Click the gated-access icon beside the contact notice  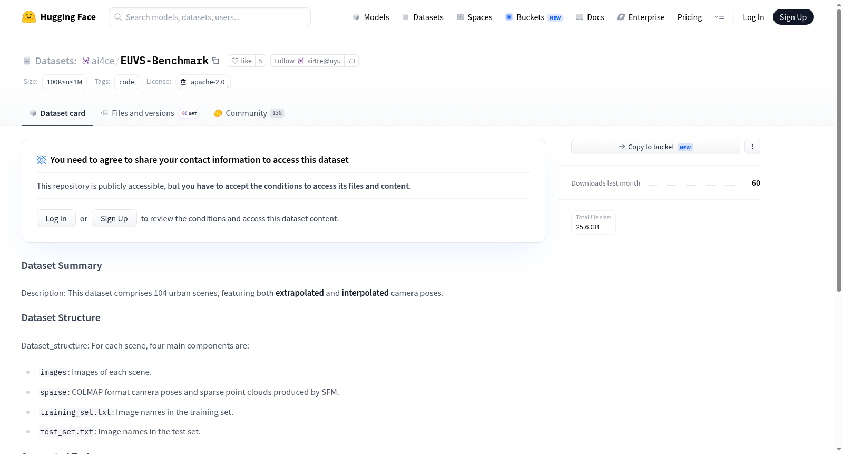42,160
